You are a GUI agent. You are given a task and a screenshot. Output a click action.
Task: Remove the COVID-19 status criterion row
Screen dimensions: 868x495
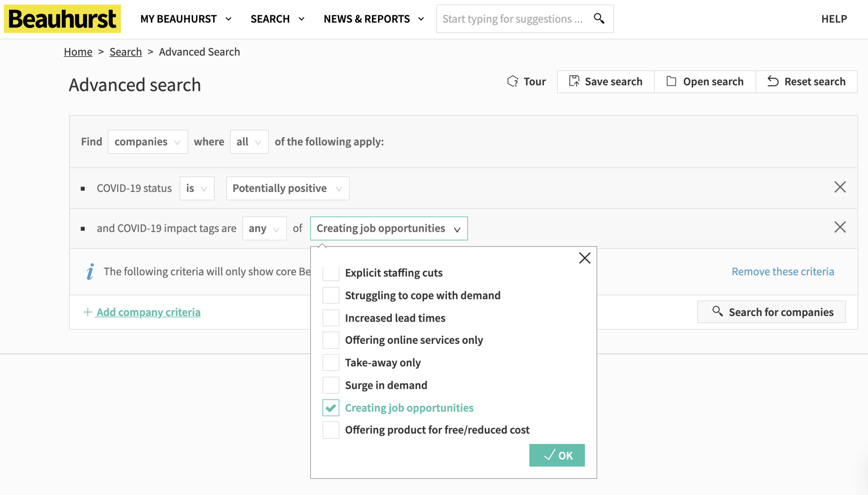[840, 187]
